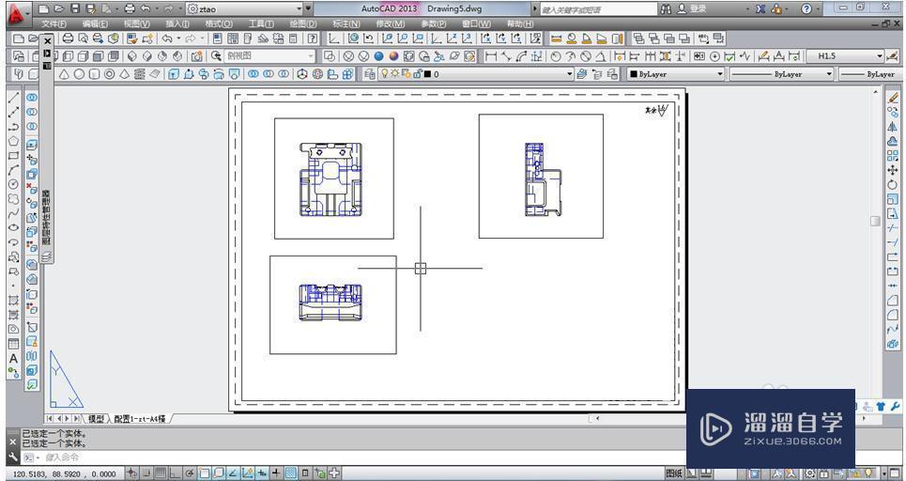This screenshot has width=906, height=481.
Task: Click the Rotate tool in modify toolbar
Action: (x=893, y=184)
